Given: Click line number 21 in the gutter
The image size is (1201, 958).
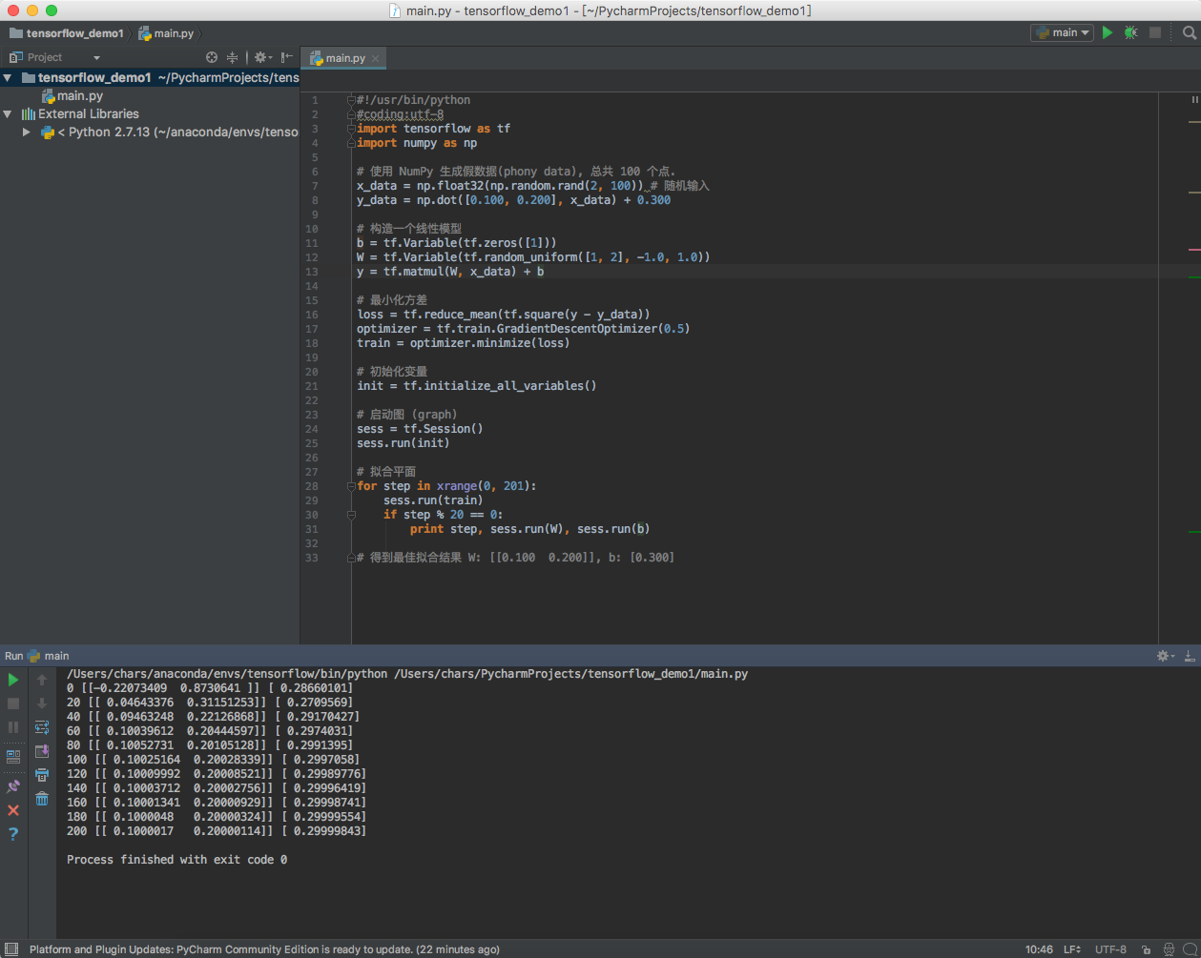Looking at the screenshot, I should [x=312, y=386].
